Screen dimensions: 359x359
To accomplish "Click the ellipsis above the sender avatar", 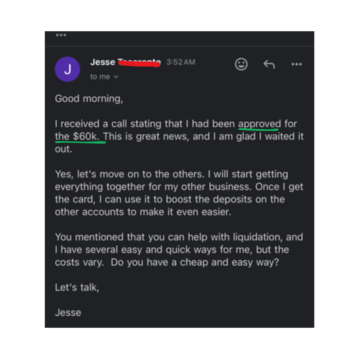I will [x=61, y=35].
